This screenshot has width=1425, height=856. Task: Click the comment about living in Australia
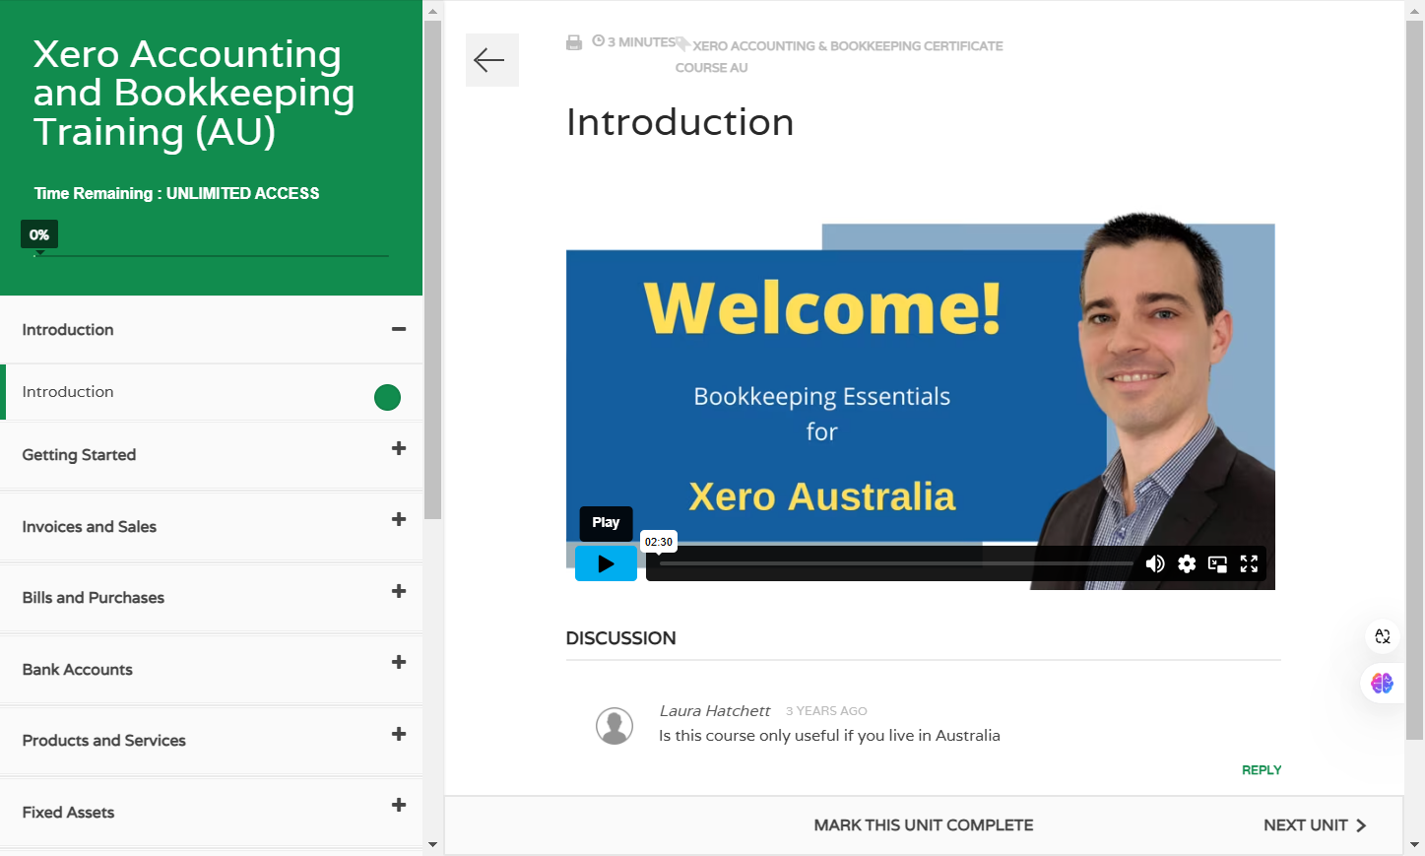(829, 736)
